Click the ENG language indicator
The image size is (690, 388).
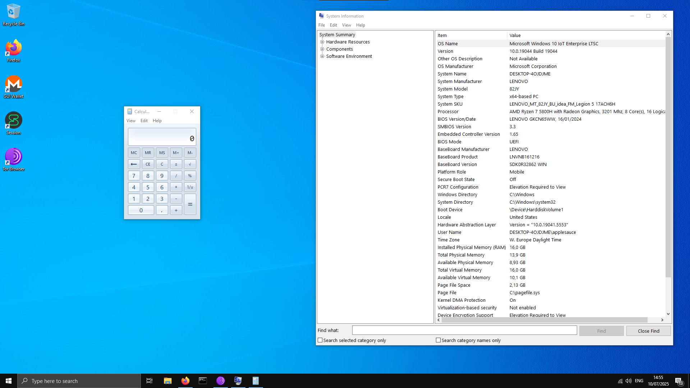click(x=639, y=381)
